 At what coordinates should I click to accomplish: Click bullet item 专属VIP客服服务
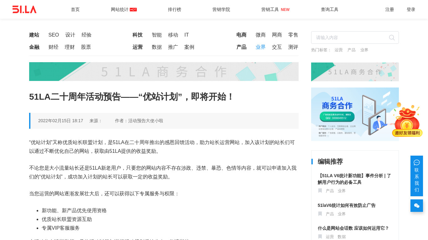coord(61,228)
